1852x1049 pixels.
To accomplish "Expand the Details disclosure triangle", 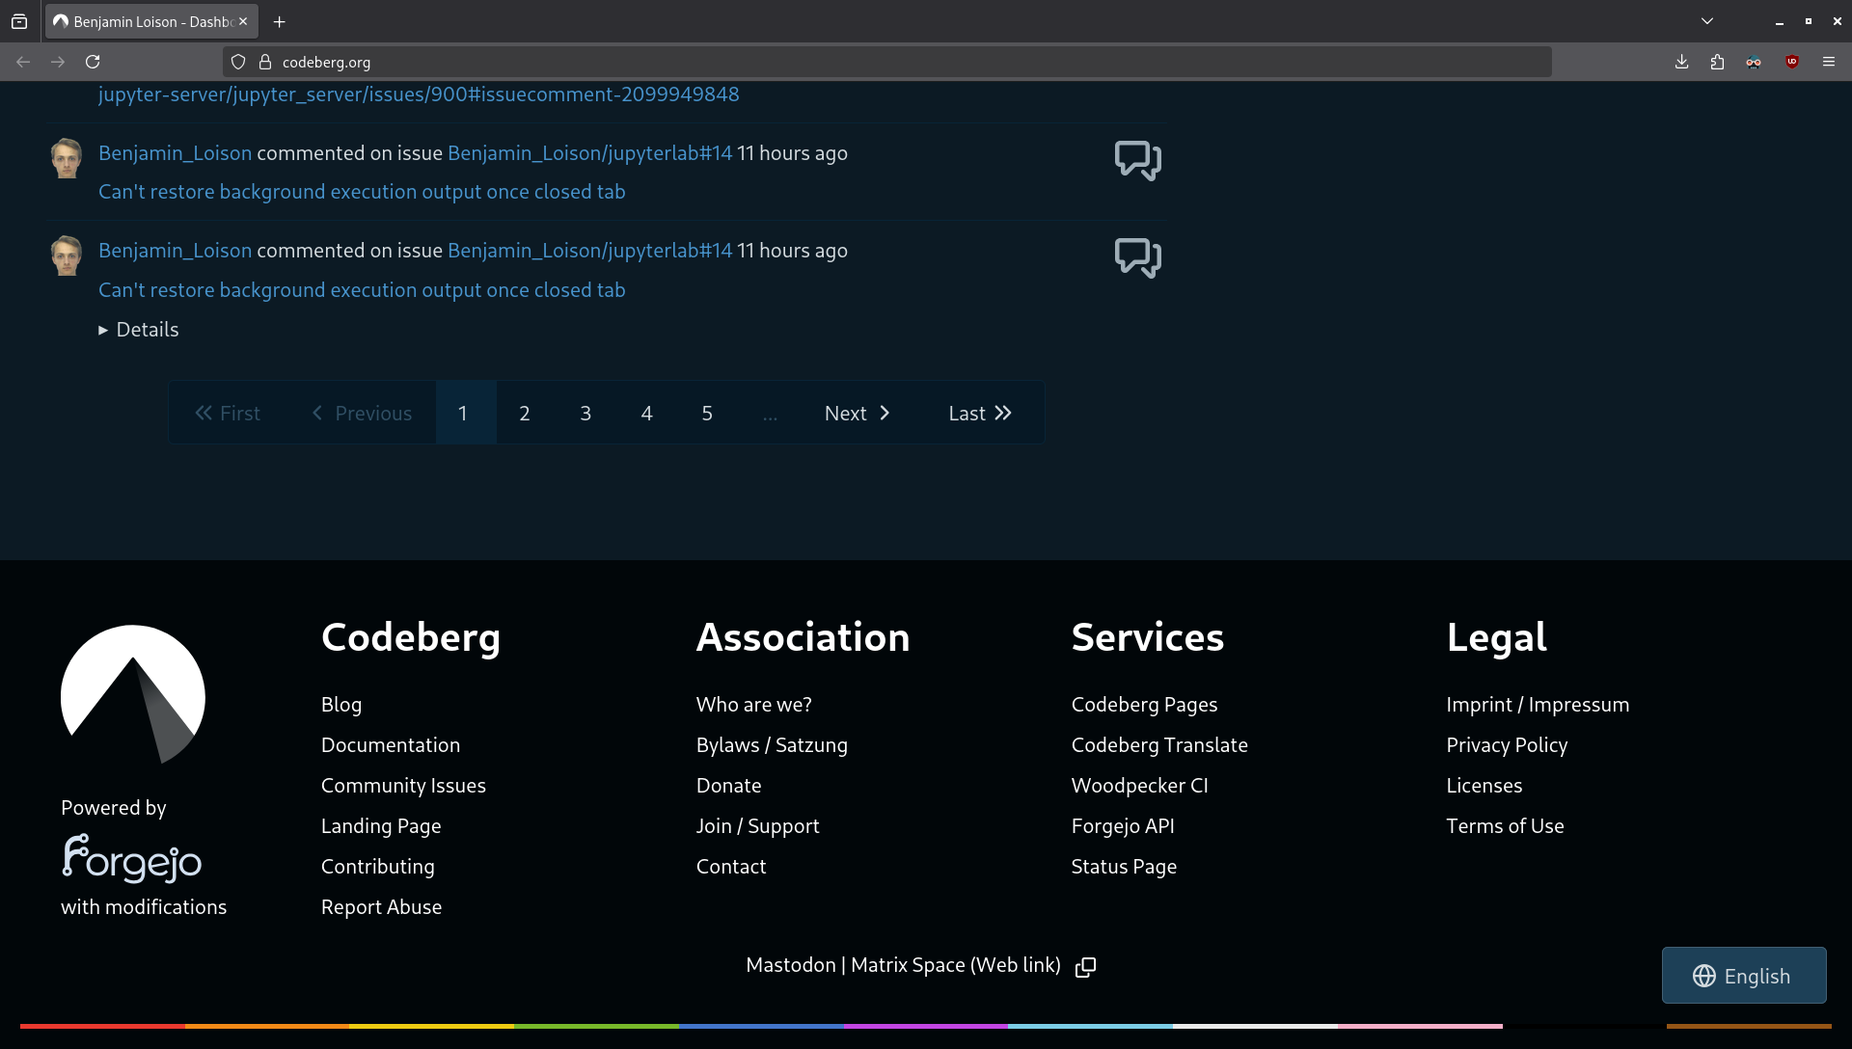I will pos(103,330).
